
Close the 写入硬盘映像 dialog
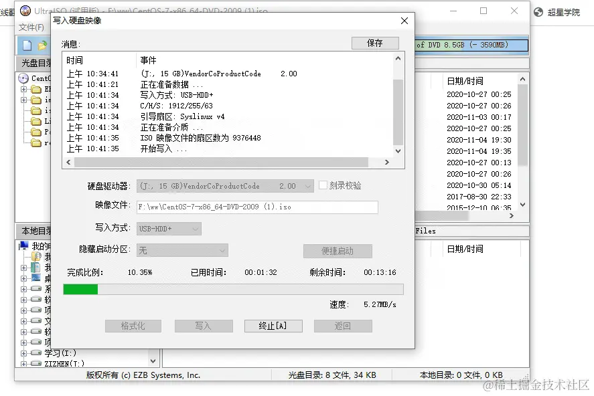coord(404,21)
